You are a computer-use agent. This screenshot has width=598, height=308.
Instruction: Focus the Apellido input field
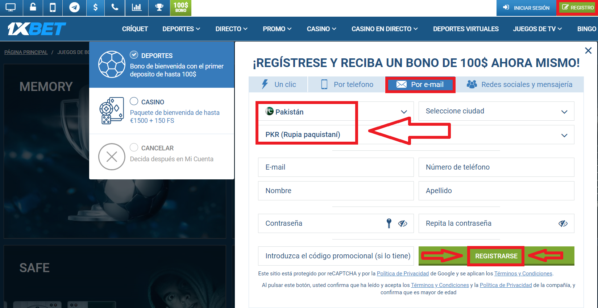496,191
